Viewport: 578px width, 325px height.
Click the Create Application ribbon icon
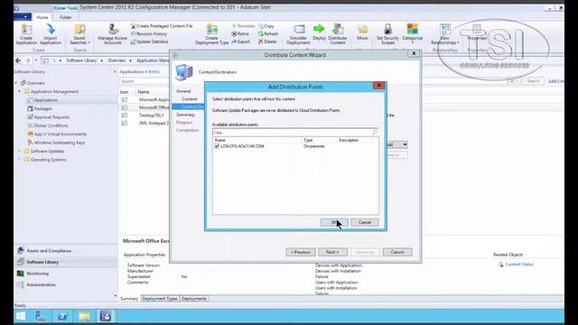click(26, 34)
